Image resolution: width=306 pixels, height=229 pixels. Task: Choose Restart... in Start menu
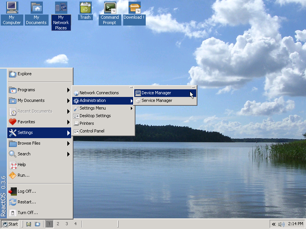(39, 202)
